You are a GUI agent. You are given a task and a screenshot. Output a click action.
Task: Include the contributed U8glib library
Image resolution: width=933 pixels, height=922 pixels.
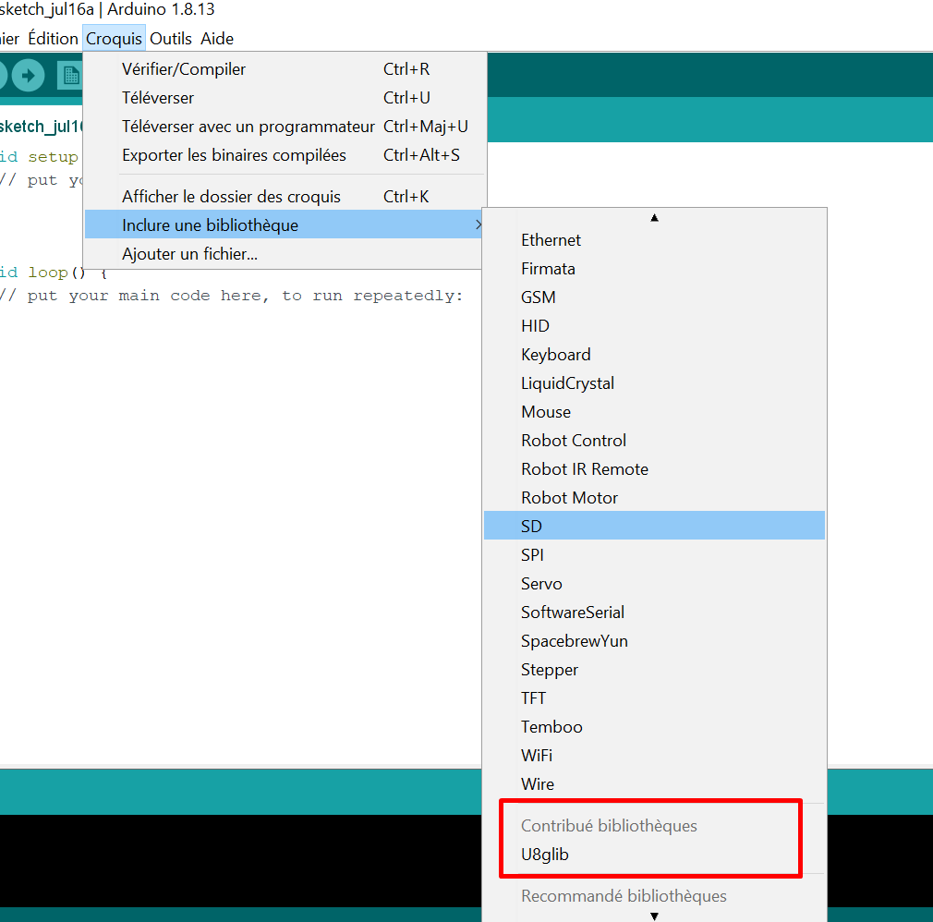tap(655, 855)
